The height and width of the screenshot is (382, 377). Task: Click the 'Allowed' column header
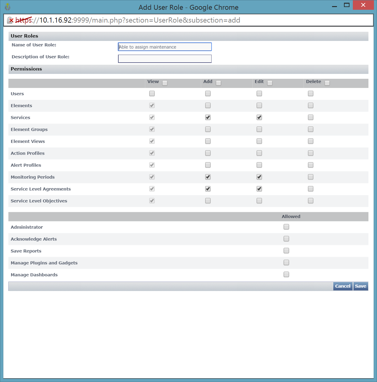click(291, 216)
